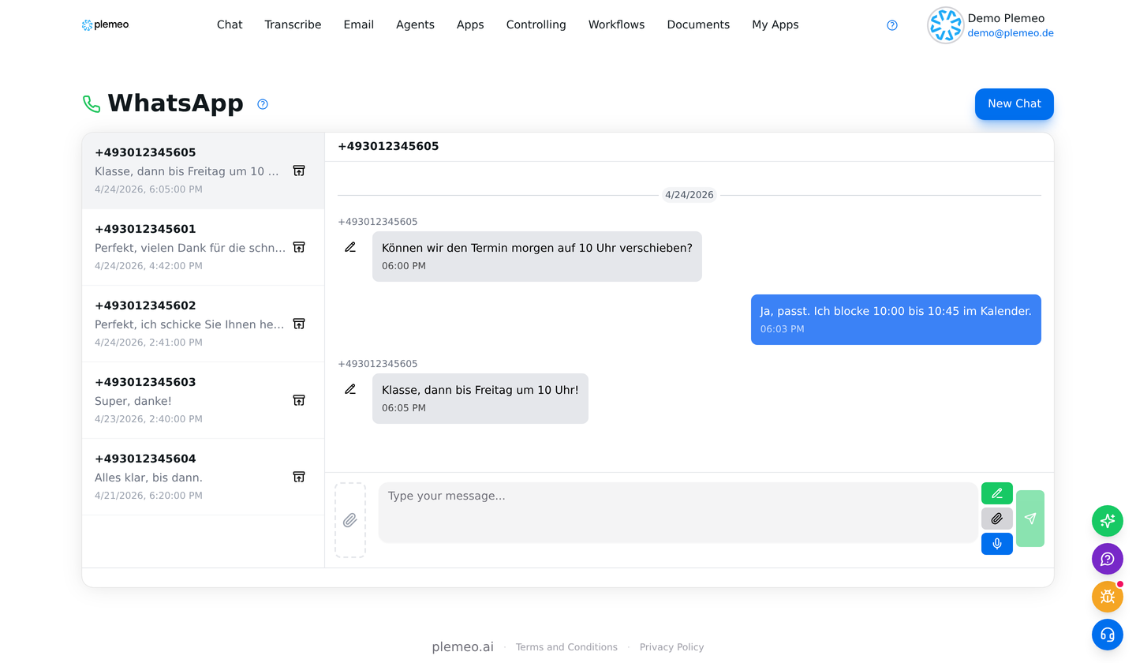
Task: Click the green WhatsApp phone icon
Action: (92, 104)
